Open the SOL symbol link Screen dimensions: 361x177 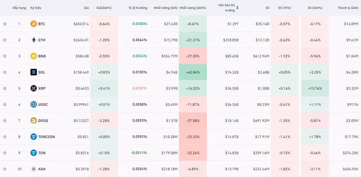(x=42, y=72)
